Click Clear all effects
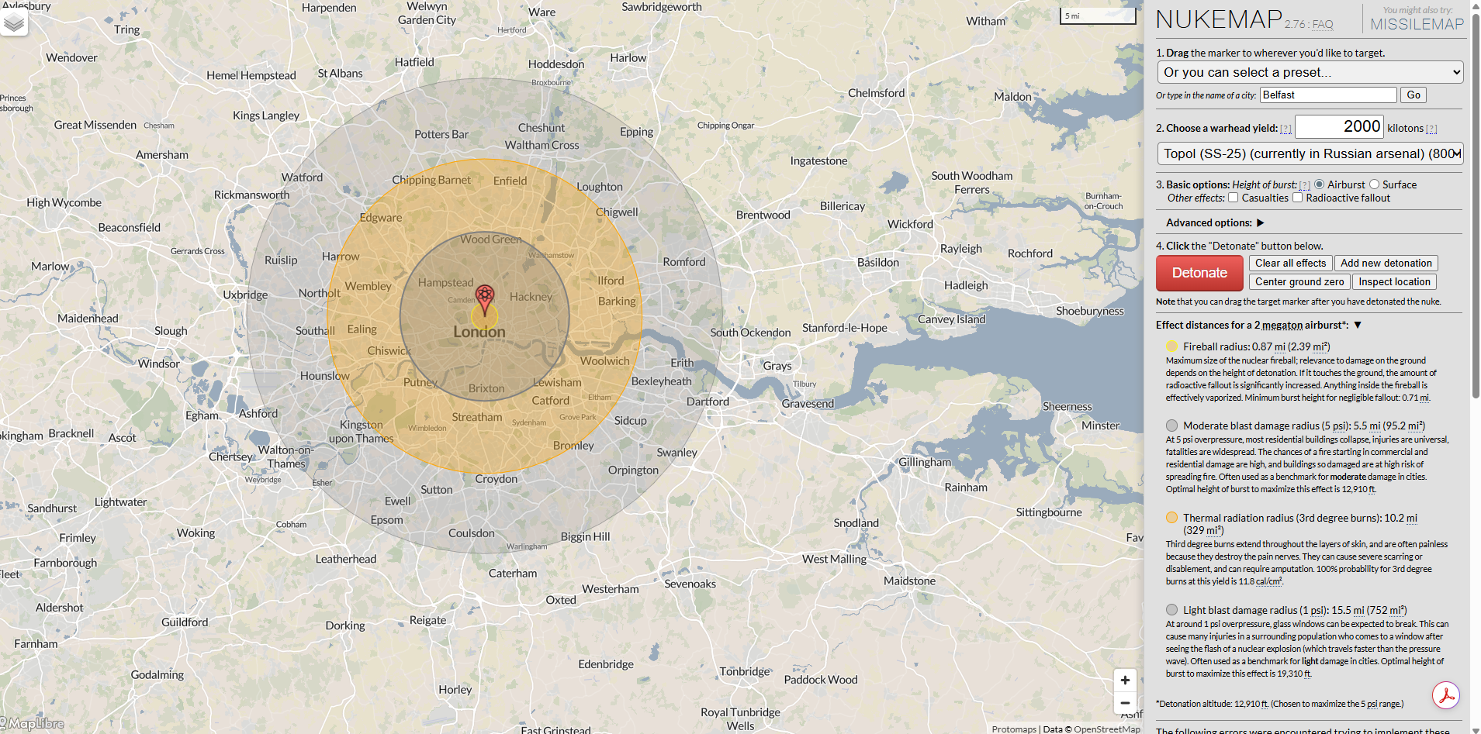 coord(1291,264)
